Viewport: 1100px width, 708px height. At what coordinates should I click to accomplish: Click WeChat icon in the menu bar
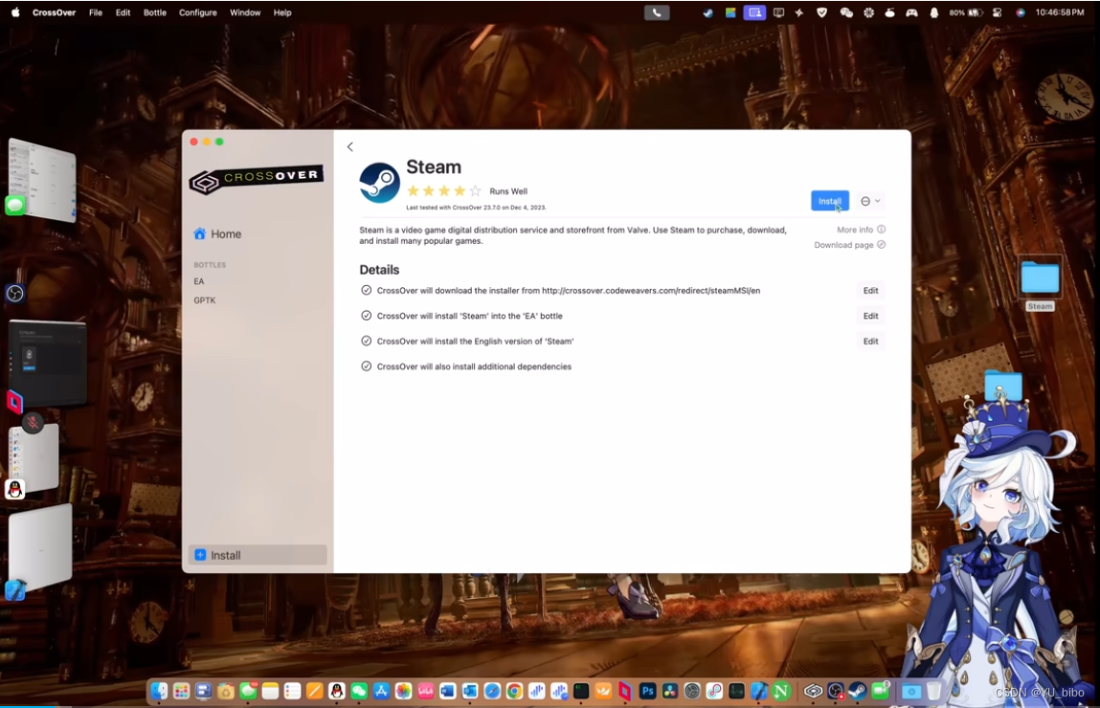point(846,12)
